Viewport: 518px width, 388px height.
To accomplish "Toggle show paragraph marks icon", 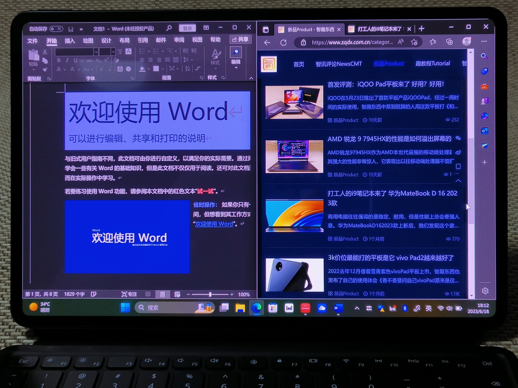I will pyautogui.click(x=197, y=69).
